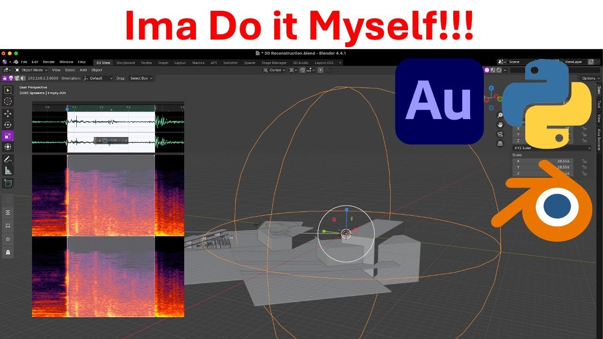Open the View menu in viewport header
Viewport: 603px width, 339px height.
coord(56,70)
